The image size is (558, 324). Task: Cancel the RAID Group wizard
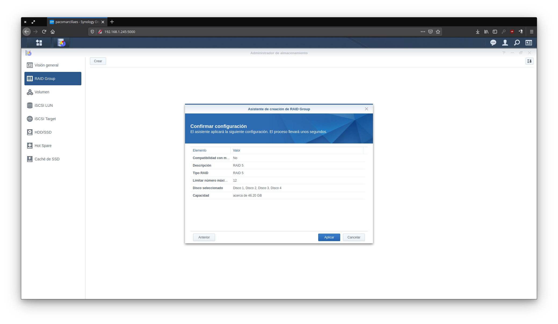pos(354,237)
